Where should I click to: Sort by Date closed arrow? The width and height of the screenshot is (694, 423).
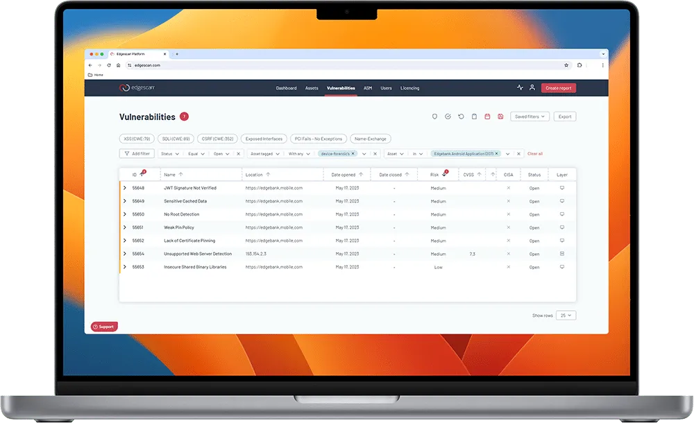coord(407,175)
